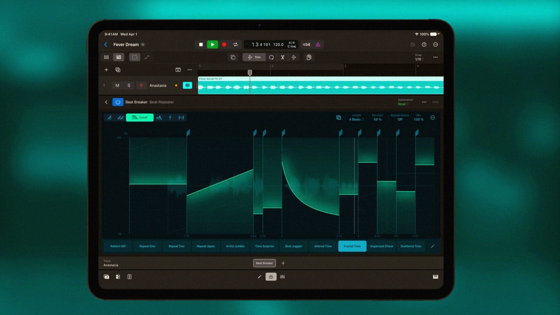This screenshot has width=560, height=315.
Task: Click the first slice flag marker
Action: pyautogui.click(x=188, y=133)
